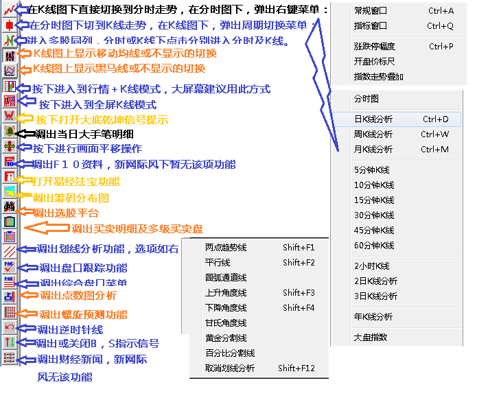Enter 行情+K线 mode with the toolbar icon
Screen dimensions: 477x400
pos(10,86)
